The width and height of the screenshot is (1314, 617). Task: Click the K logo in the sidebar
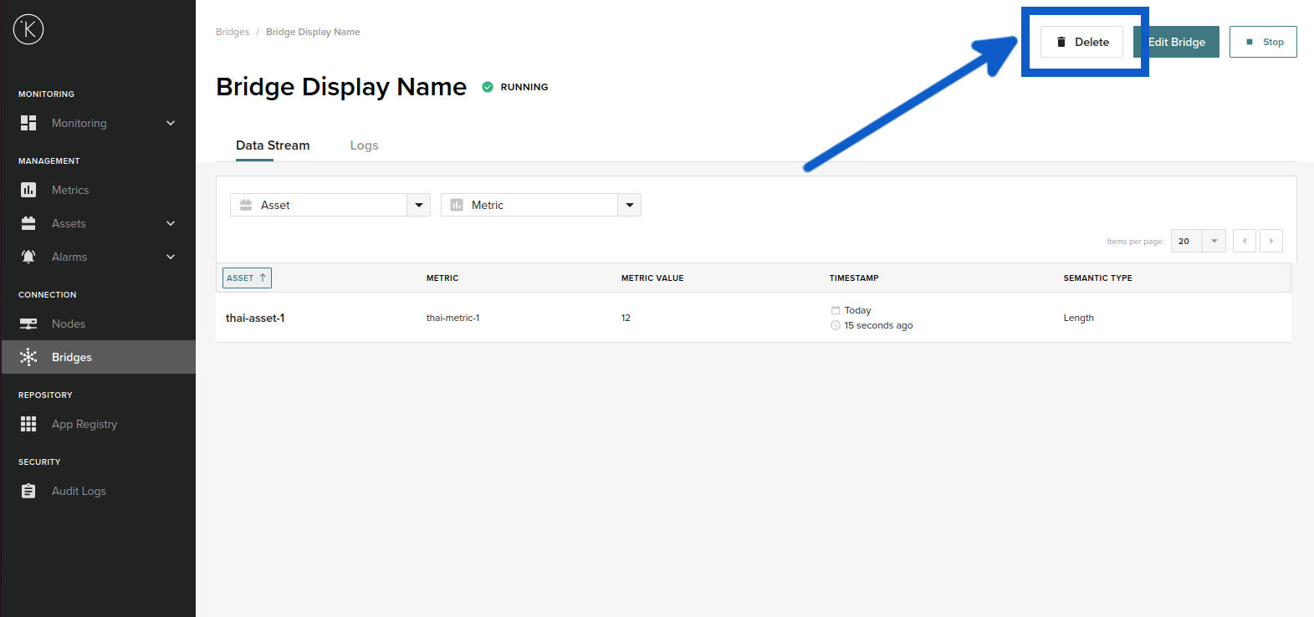[28, 29]
